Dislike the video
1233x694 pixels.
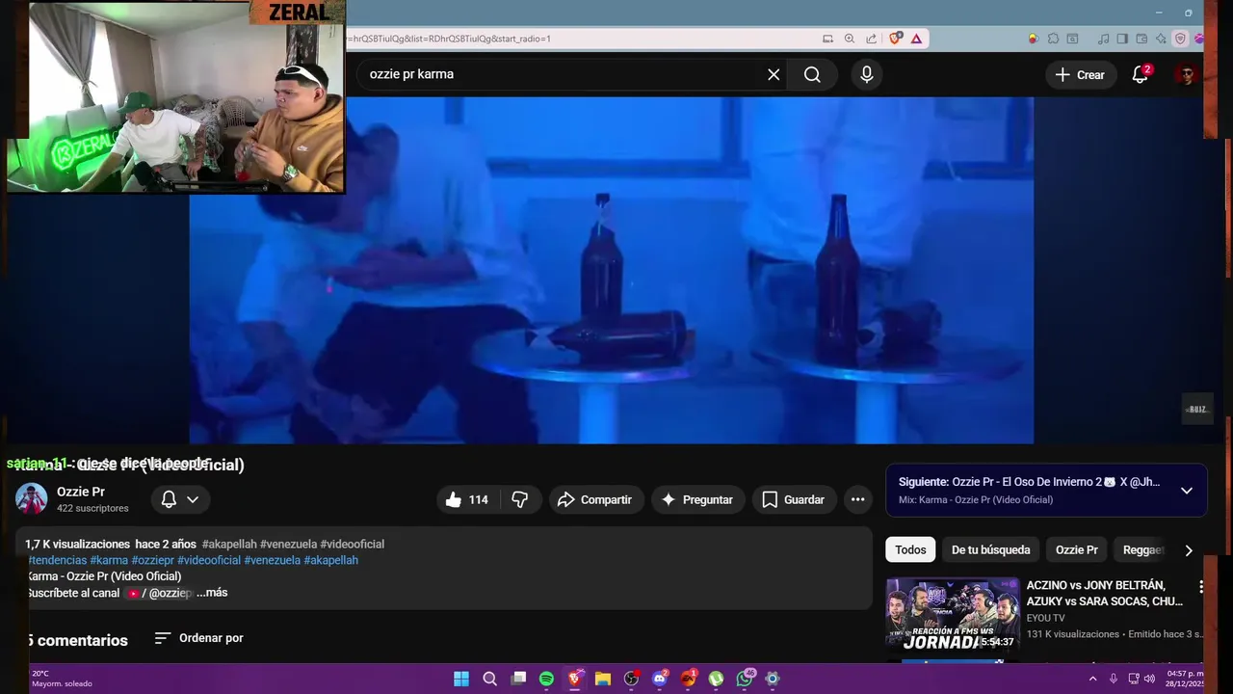pyautogui.click(x=520, y=499)
